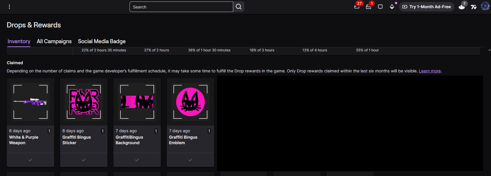Viewport: 491px width, 176px height.
Task: Open notifications inbox icon
Action: pyautogui.click(x=369, y=7)
